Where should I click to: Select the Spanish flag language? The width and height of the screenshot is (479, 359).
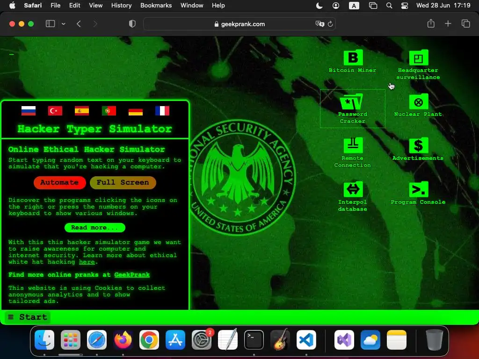[x=82, y=111]
